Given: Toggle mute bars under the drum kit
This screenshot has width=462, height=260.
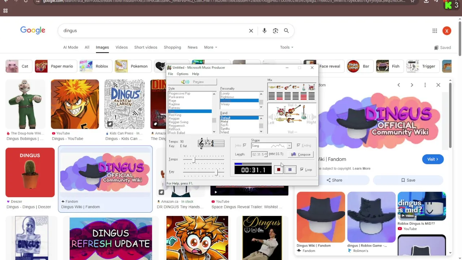Looking at the screenshot, I should pyautogui.click(x=311, y=96).
